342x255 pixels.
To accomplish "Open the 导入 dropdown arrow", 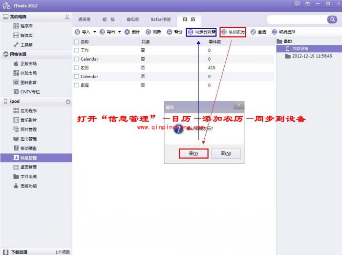I will pos(95,32).
